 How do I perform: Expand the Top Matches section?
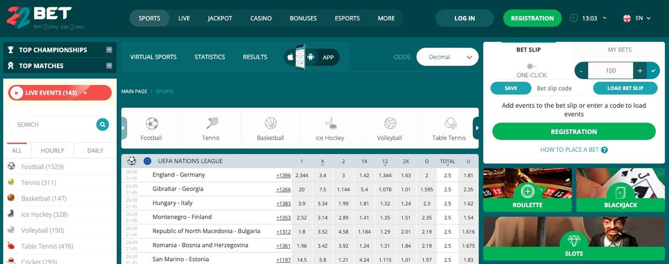coord(109,65)
